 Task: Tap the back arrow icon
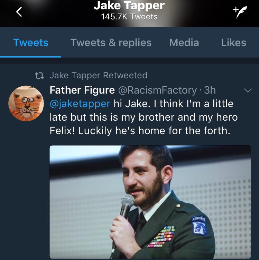(x=19, y=12)
